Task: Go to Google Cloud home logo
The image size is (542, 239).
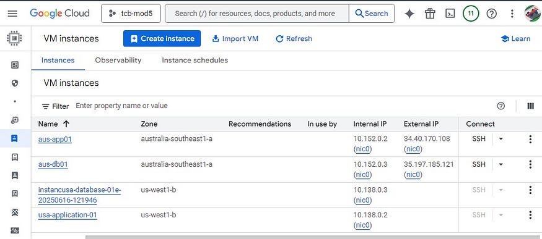Action: click(59, 14)
